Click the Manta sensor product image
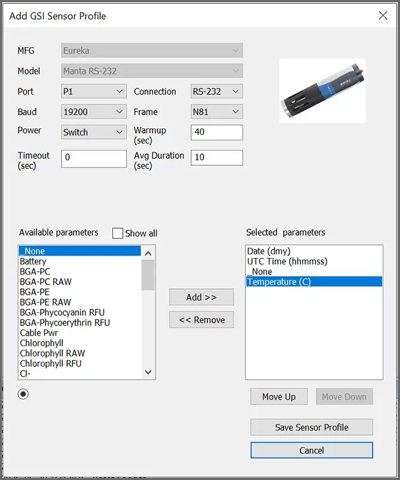 (x=322, y=91)
